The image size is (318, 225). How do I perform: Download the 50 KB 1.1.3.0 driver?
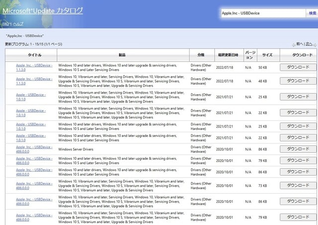298,67
